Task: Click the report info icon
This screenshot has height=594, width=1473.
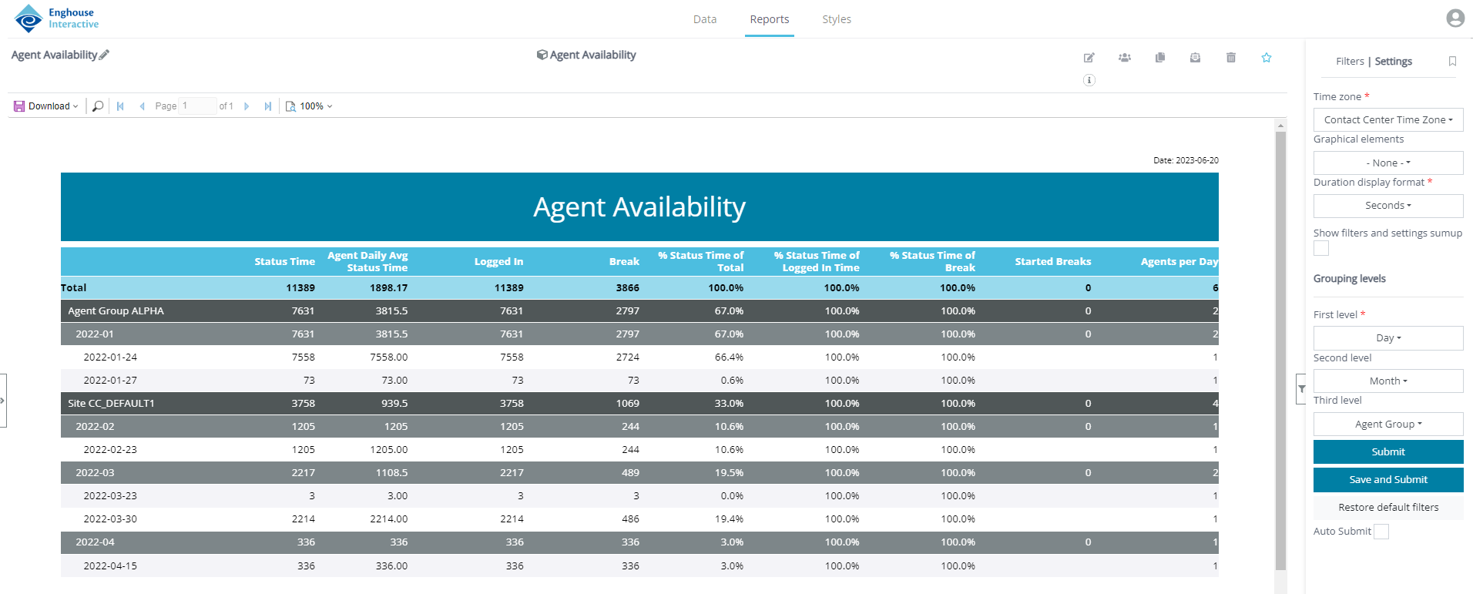Action: [x=1089, y=80]
